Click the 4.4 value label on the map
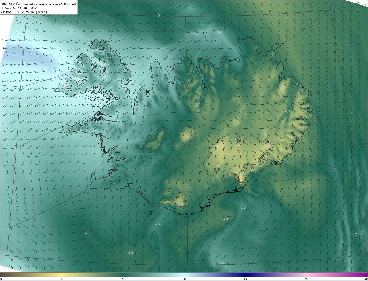 (x=131, y=253)
